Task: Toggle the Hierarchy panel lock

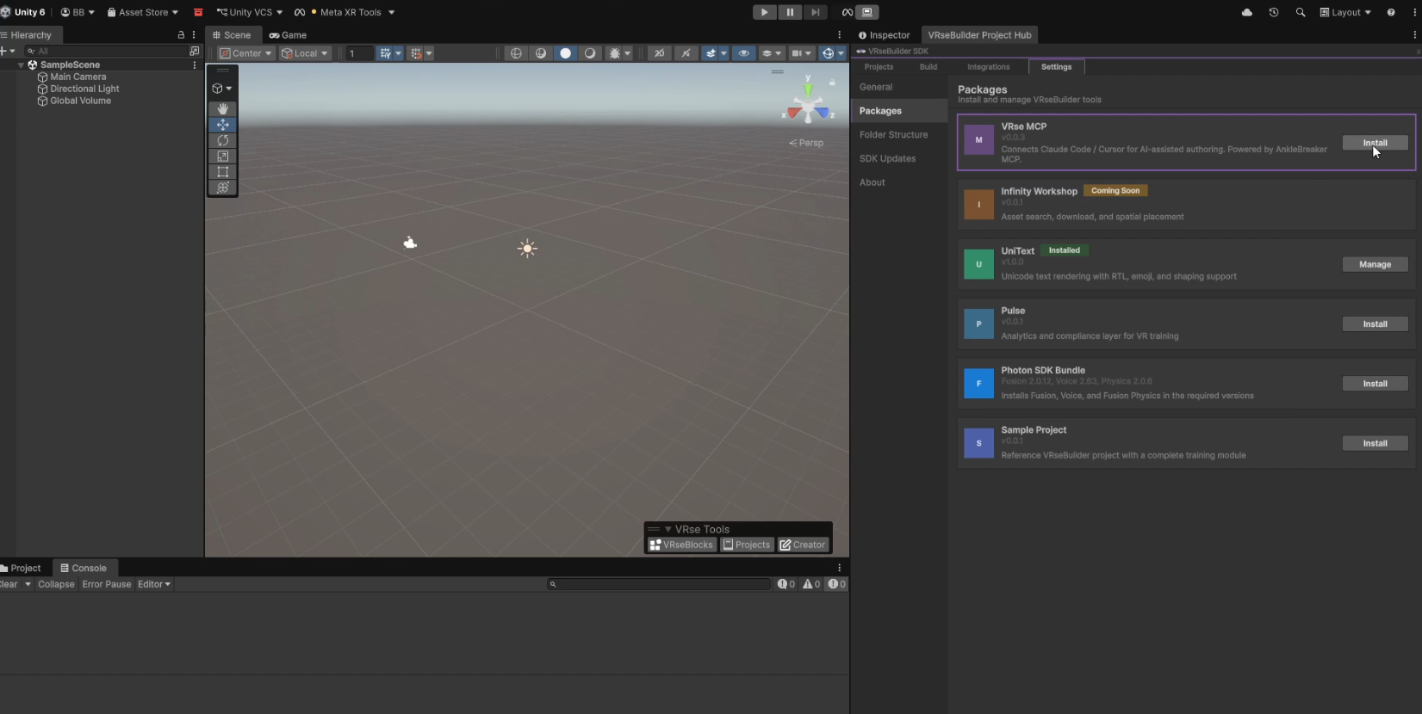Action: (x=181, y=35)
